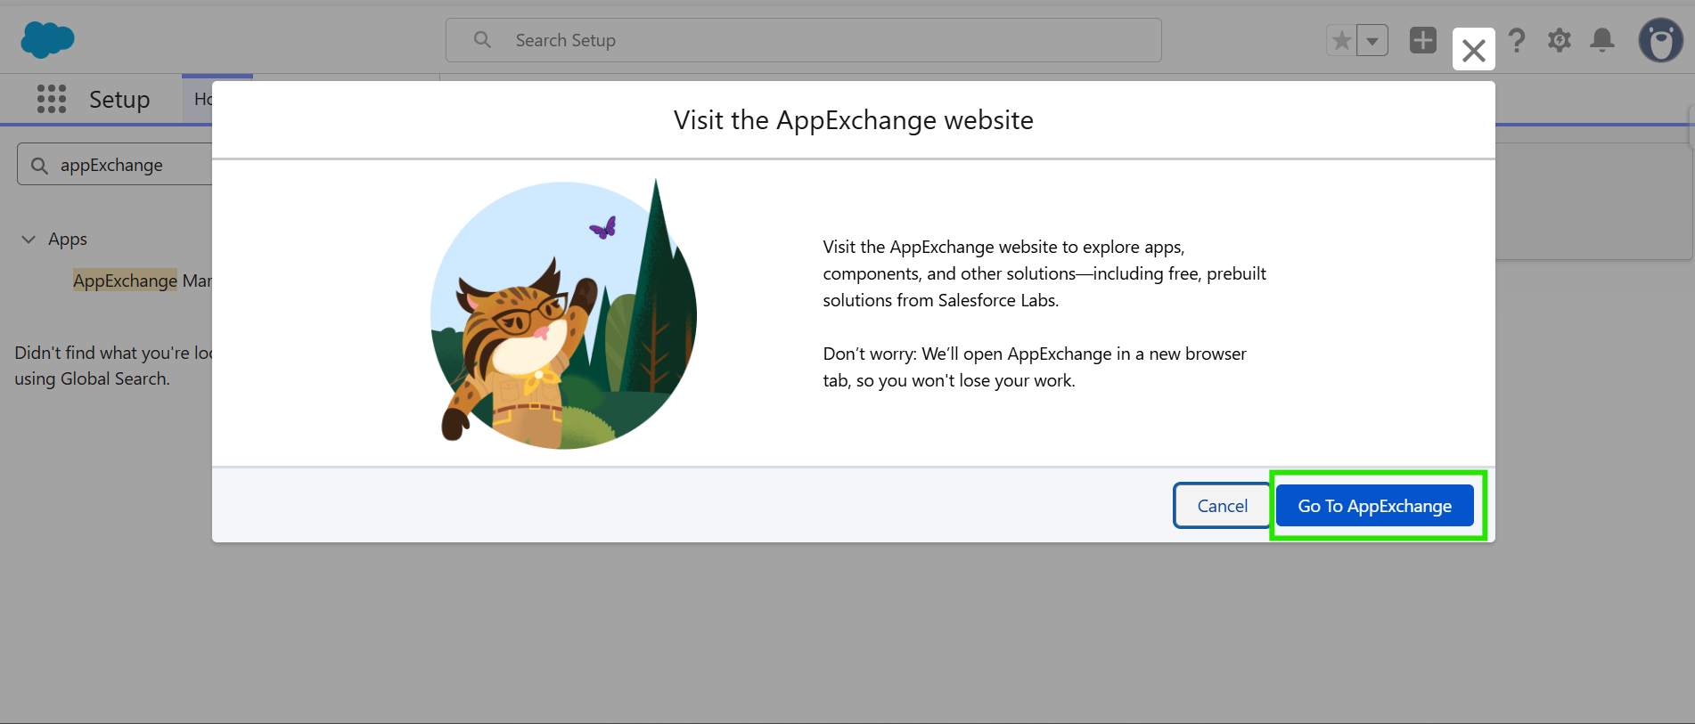Viewport: 1695px width, 724px height.
Task: Click the Visit the AppExchange website heading
Action: pos(854,120)
